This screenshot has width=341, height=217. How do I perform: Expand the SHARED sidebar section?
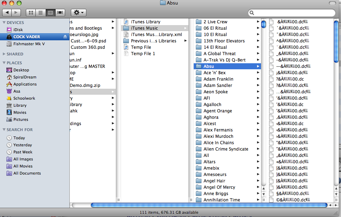[x=4, y=54]
